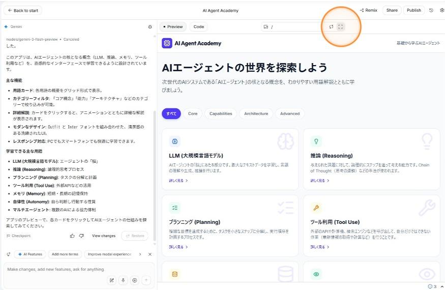Image resolution: width=445 pixels, height=290 pixels.
Task: Open version history clock icon
Action: click(x=431, y=10)
